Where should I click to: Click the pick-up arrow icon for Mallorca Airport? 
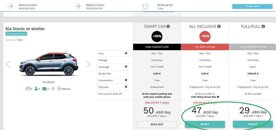click(x=10, y=6)
